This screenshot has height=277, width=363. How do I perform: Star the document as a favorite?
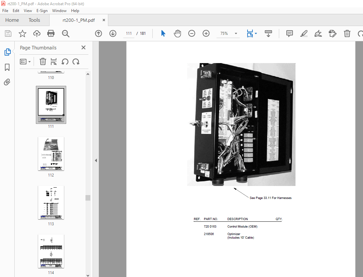[x=22, y=33]
